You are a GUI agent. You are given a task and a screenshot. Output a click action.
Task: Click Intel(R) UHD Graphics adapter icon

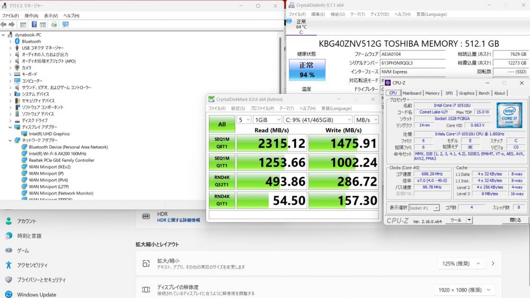(24, 134)
